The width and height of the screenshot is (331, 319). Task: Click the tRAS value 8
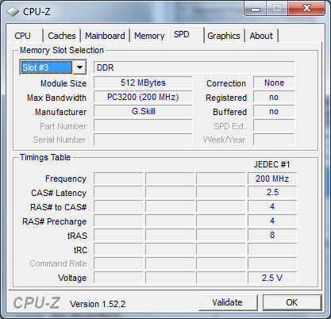point(272,235)
